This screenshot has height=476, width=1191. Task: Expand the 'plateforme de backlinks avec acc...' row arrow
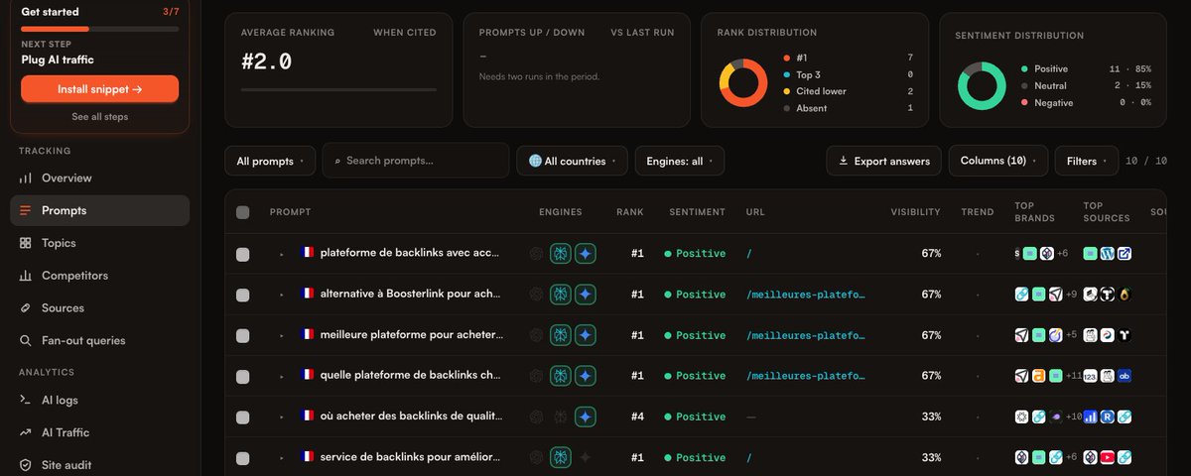[282, 254]
